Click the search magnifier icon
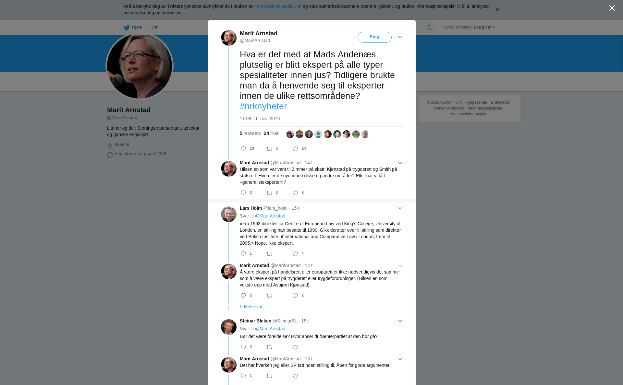Screen dimensions: 623x385 (429, 28)
